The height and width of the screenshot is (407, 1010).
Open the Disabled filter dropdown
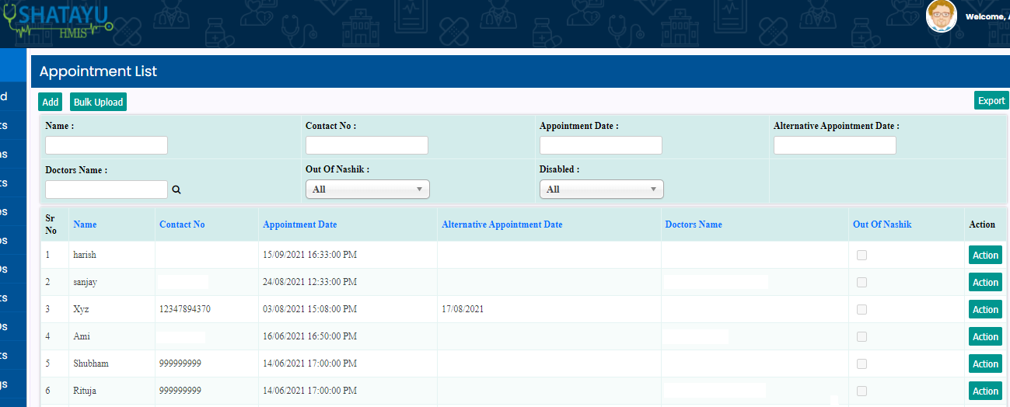(x=601, y=190)
